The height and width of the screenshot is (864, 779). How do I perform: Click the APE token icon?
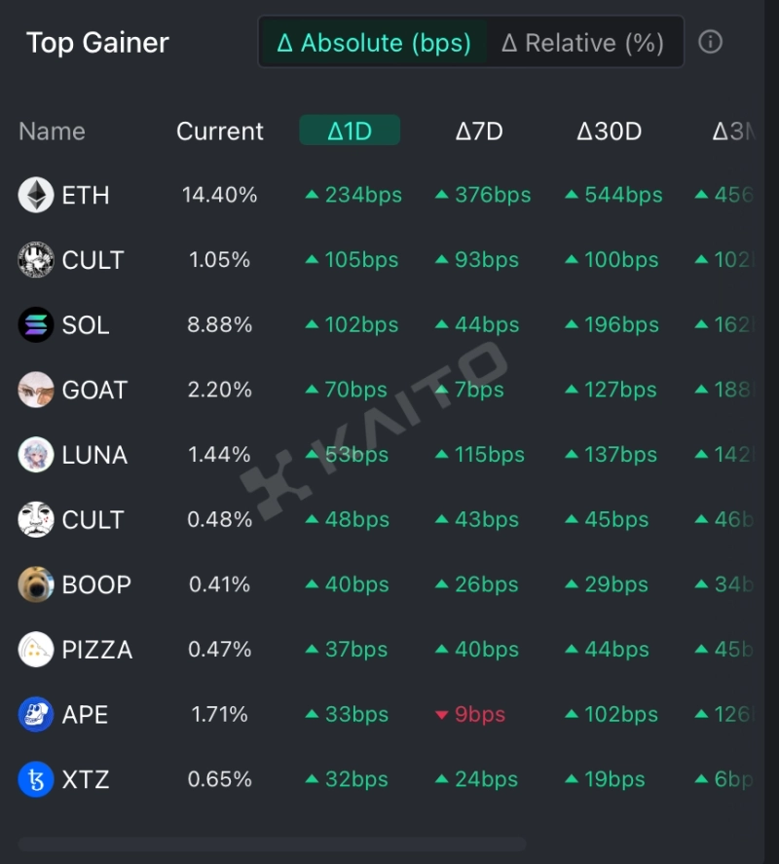[36, 715]
